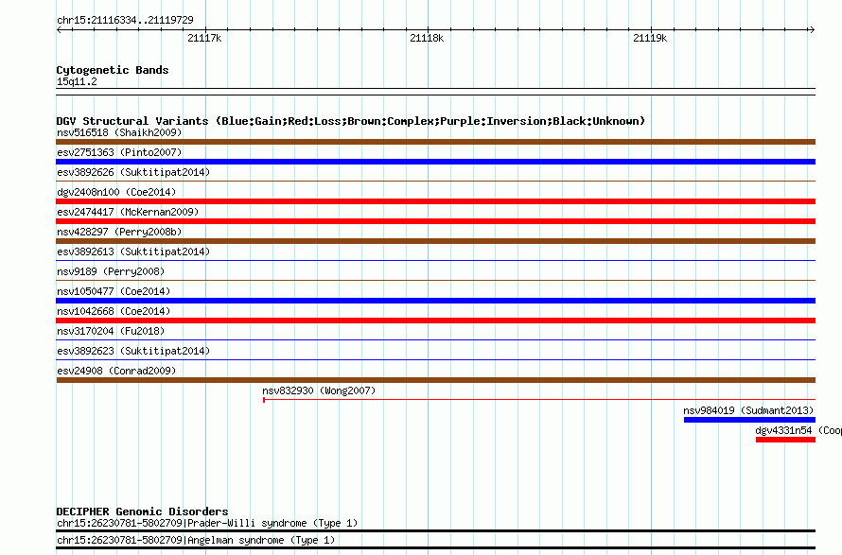This screenshot has height=555, width=842.
Task: Click the DGV Structural Variants track title
Action: coord(351,121)
